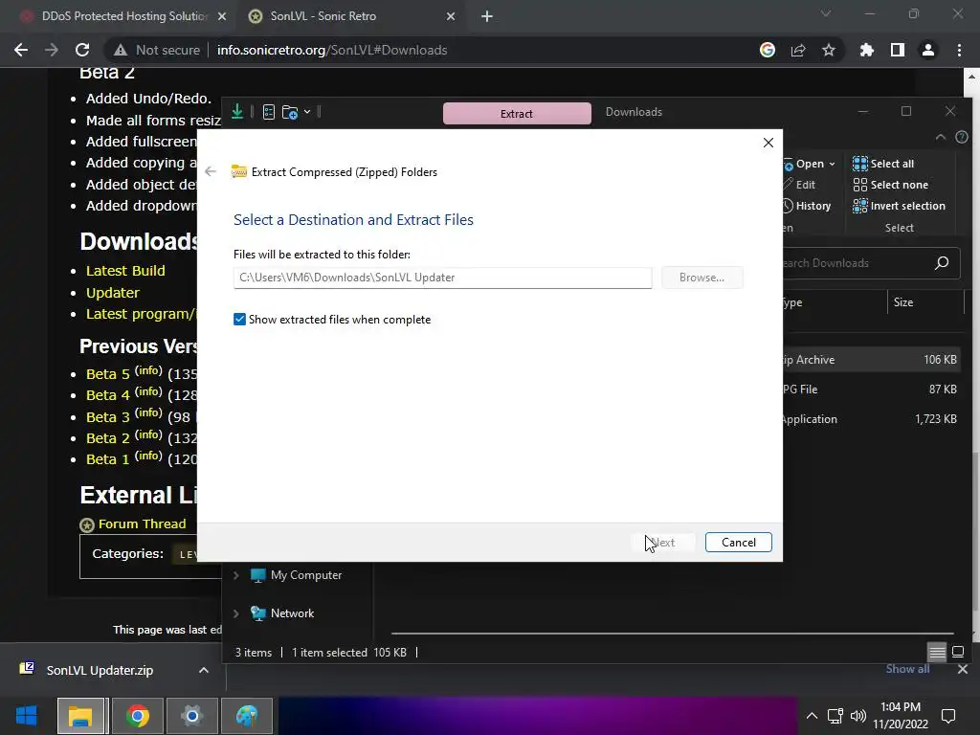Open Chrome extensions puzzle icon
Image resolution: width=980 pixels, height=735 pixels.
tap(867, 50)
